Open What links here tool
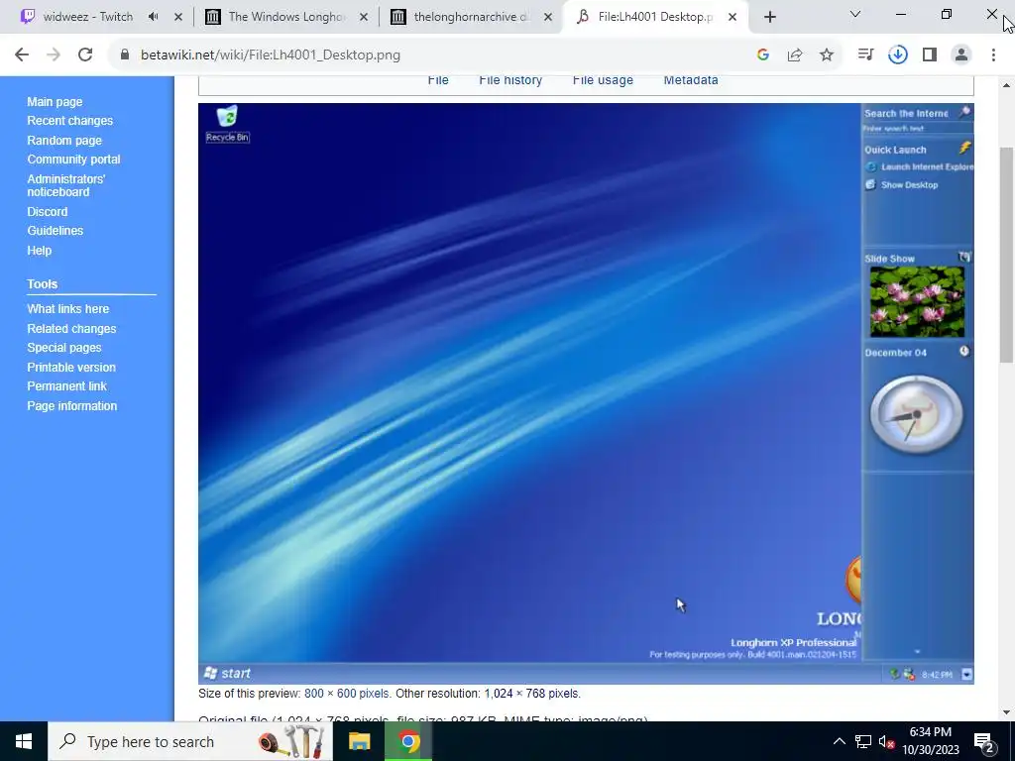Screen dimensions: 1015x761 (x=68, y=309)
